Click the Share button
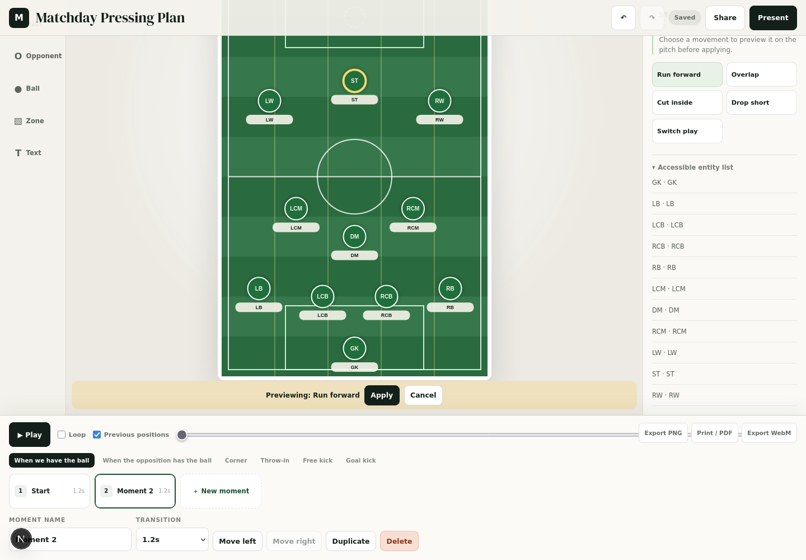Image resolution: width=806 pixels, height=560 pixels. pos(725,18)
